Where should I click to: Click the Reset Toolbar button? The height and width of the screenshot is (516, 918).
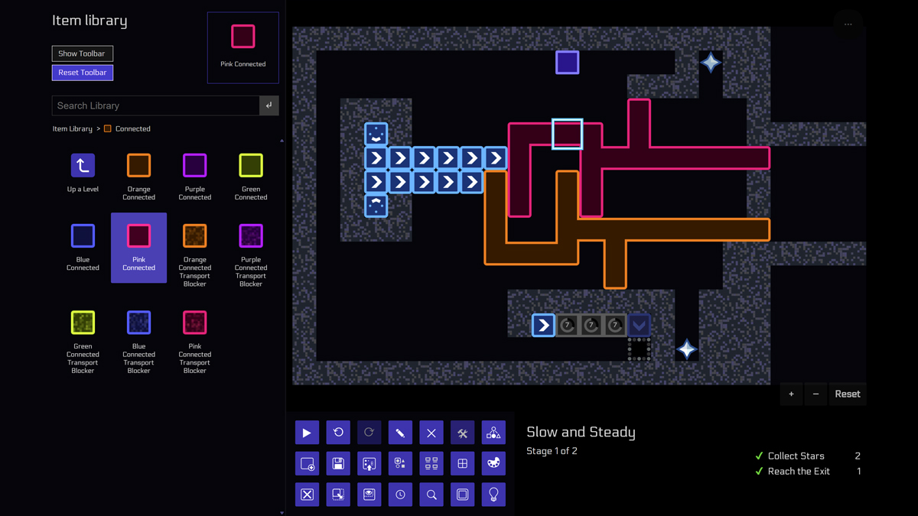click(82, 72)
